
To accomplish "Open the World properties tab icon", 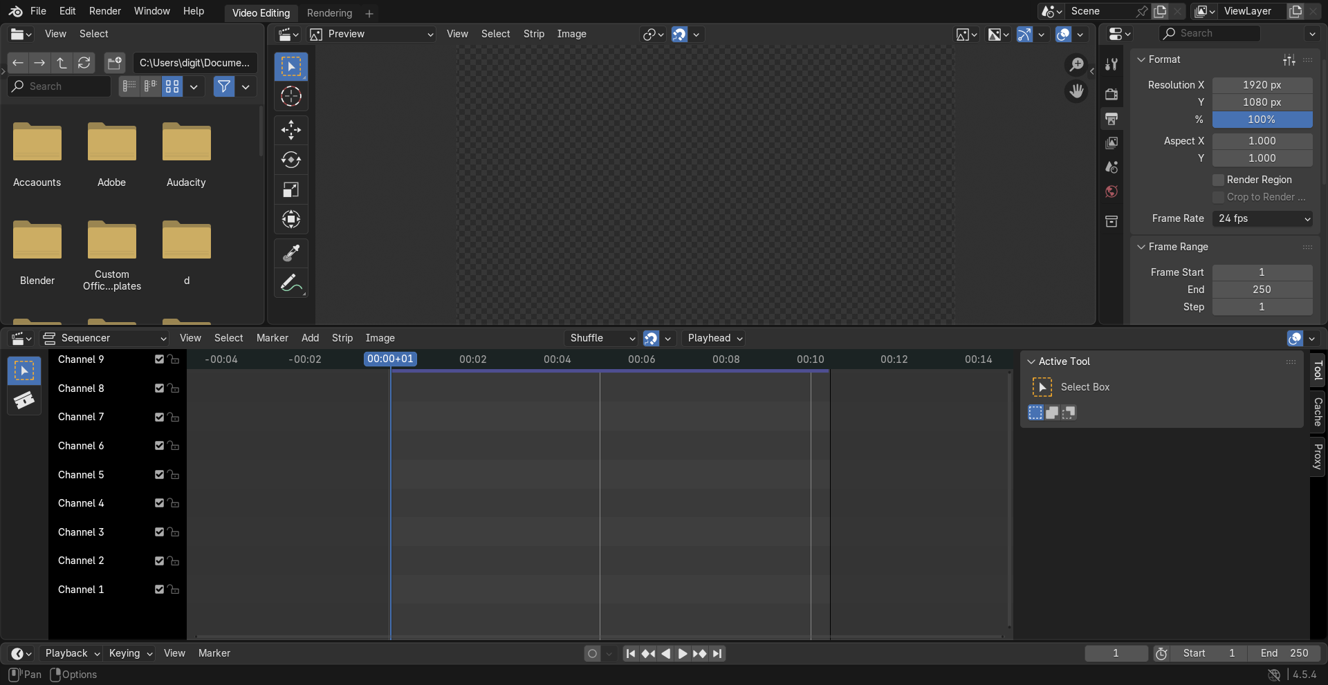I will [1112, 191].
